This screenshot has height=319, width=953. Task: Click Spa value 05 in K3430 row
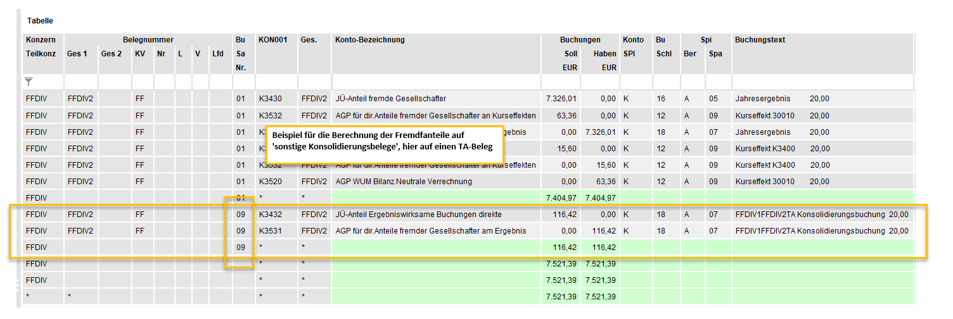tap(713, 99)
